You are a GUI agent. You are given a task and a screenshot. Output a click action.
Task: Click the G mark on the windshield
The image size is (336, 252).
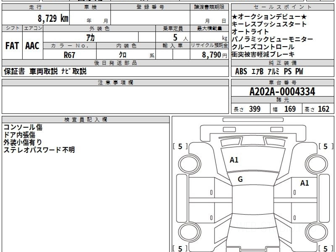[240, 179]
